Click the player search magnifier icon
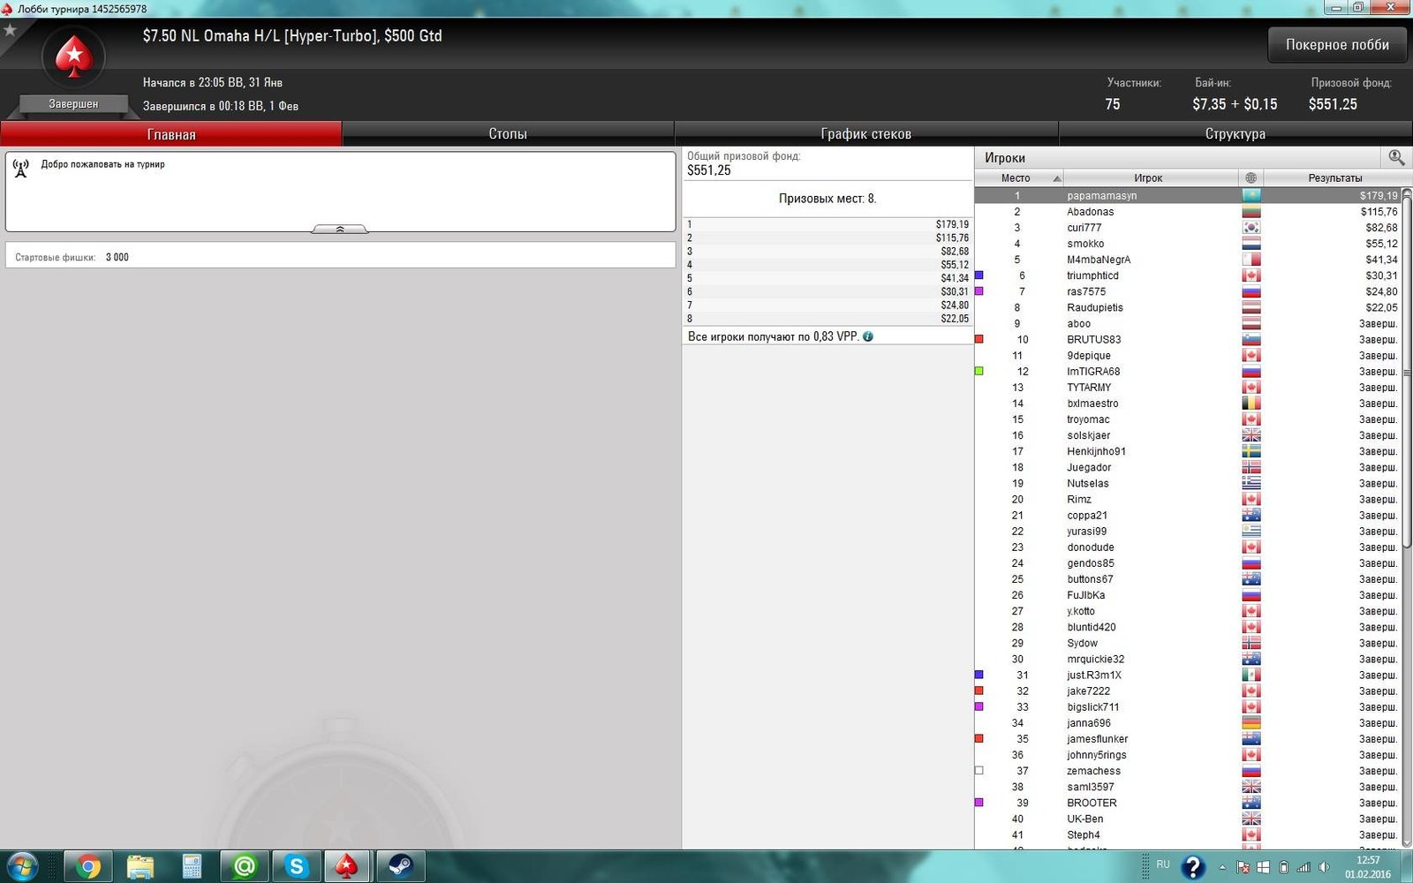The image size is (1413, 883). (1396, 157)
